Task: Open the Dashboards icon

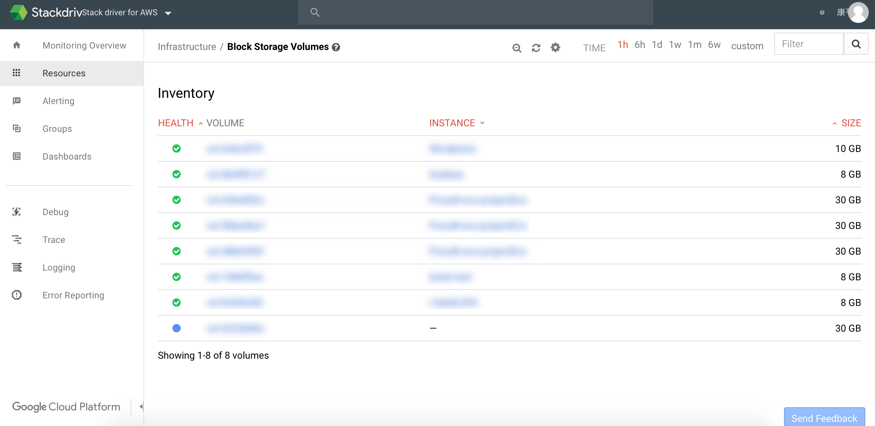Action: (16, 156)
